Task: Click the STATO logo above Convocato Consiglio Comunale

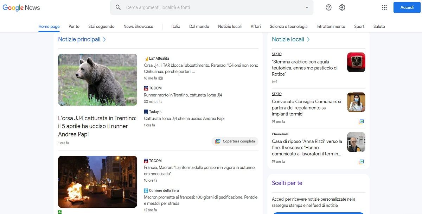Action: [x=277, y=94]
